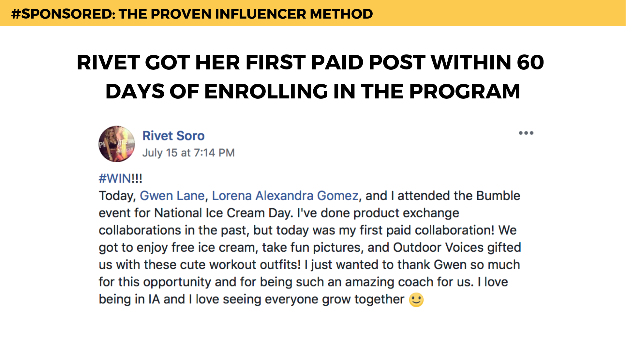This screenshot has height=352, width=626.
Task: Open the Rivet Soro profile name link
Action: tap(173, 136)
